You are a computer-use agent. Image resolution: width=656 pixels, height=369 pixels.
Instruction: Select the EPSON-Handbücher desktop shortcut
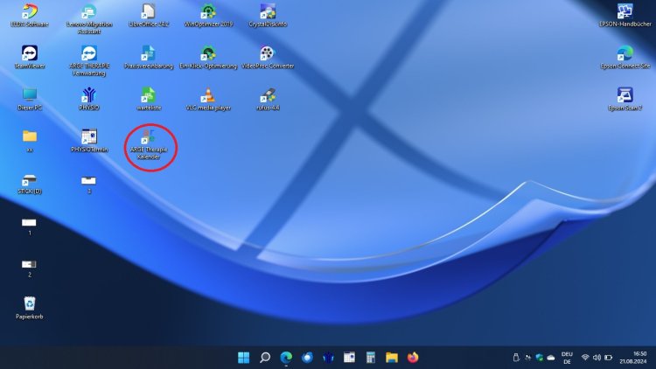point(625,16)
